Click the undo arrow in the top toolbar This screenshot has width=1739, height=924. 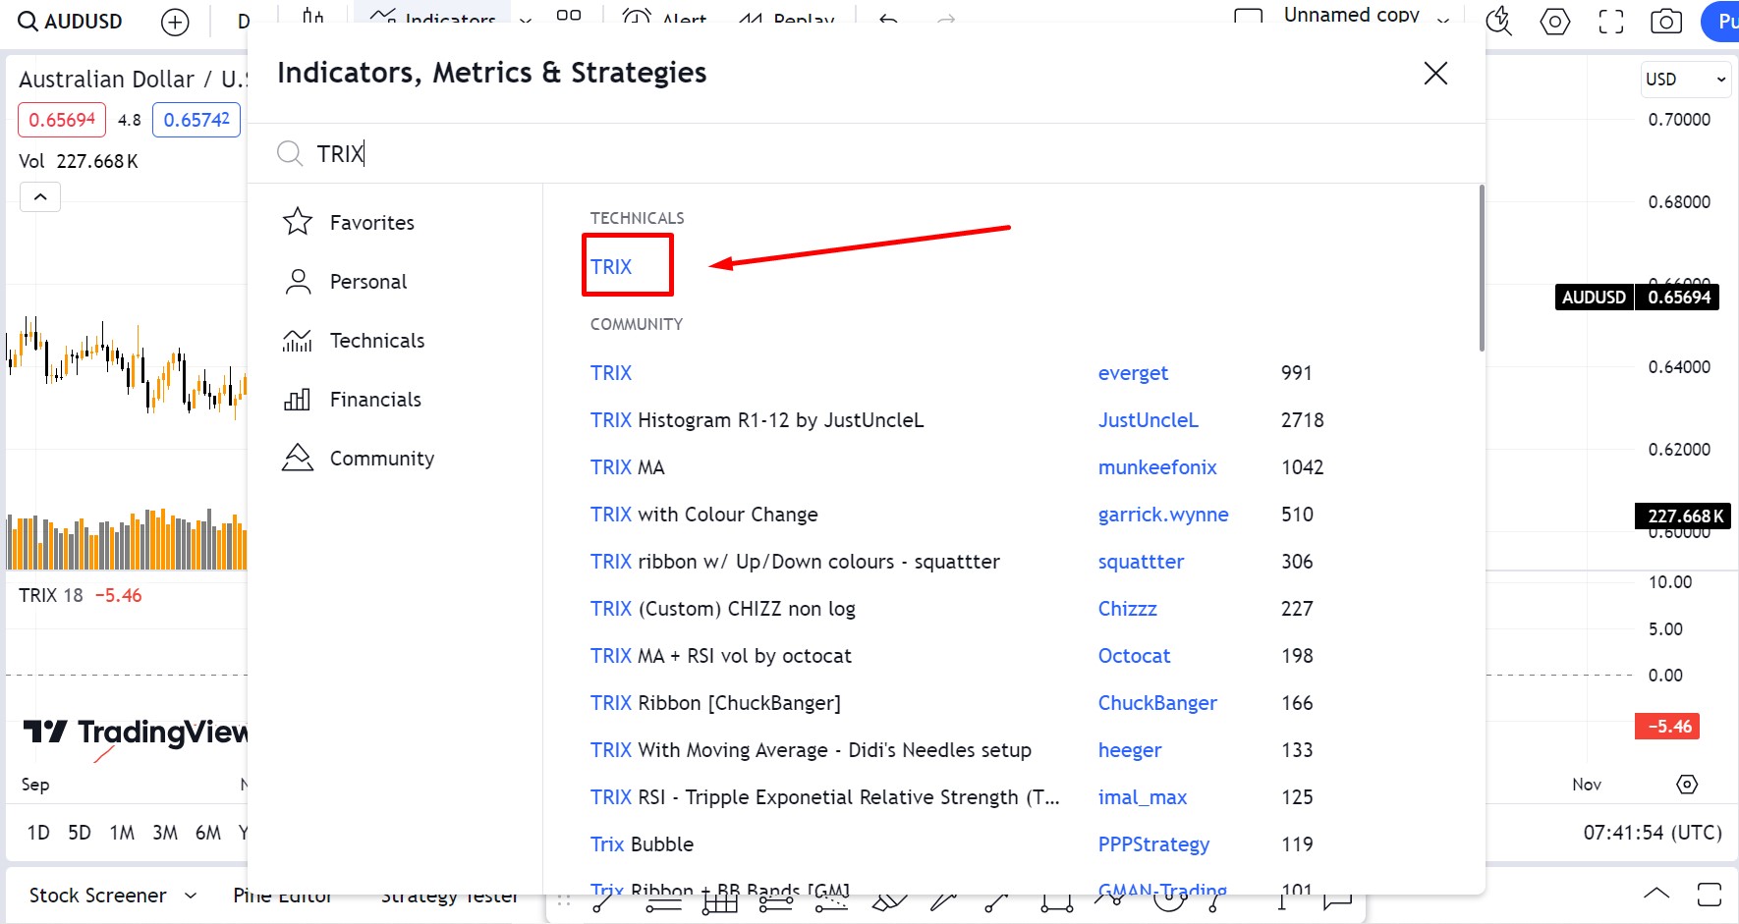[889, 20]
